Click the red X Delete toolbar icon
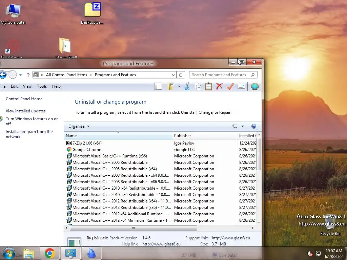This screenshot has width=347, height=260. point(219,86)
